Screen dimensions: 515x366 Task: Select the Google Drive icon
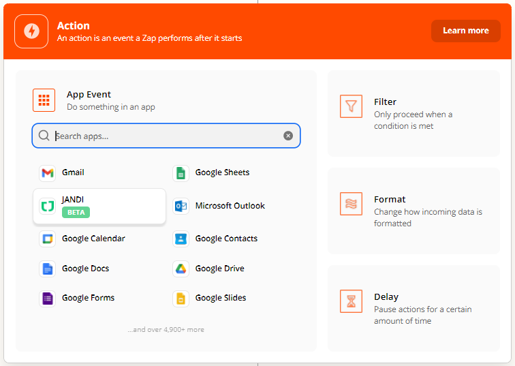[x=181, y=269]
